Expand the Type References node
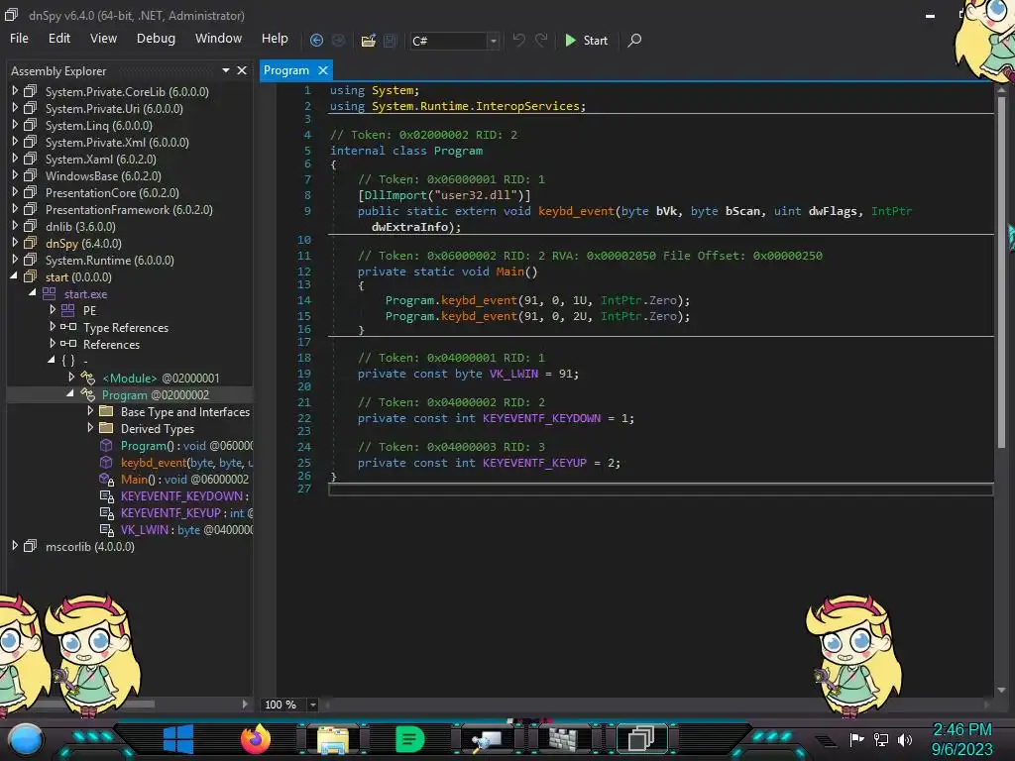This screenshot has width=1015, height=761. tap(53, 327)
